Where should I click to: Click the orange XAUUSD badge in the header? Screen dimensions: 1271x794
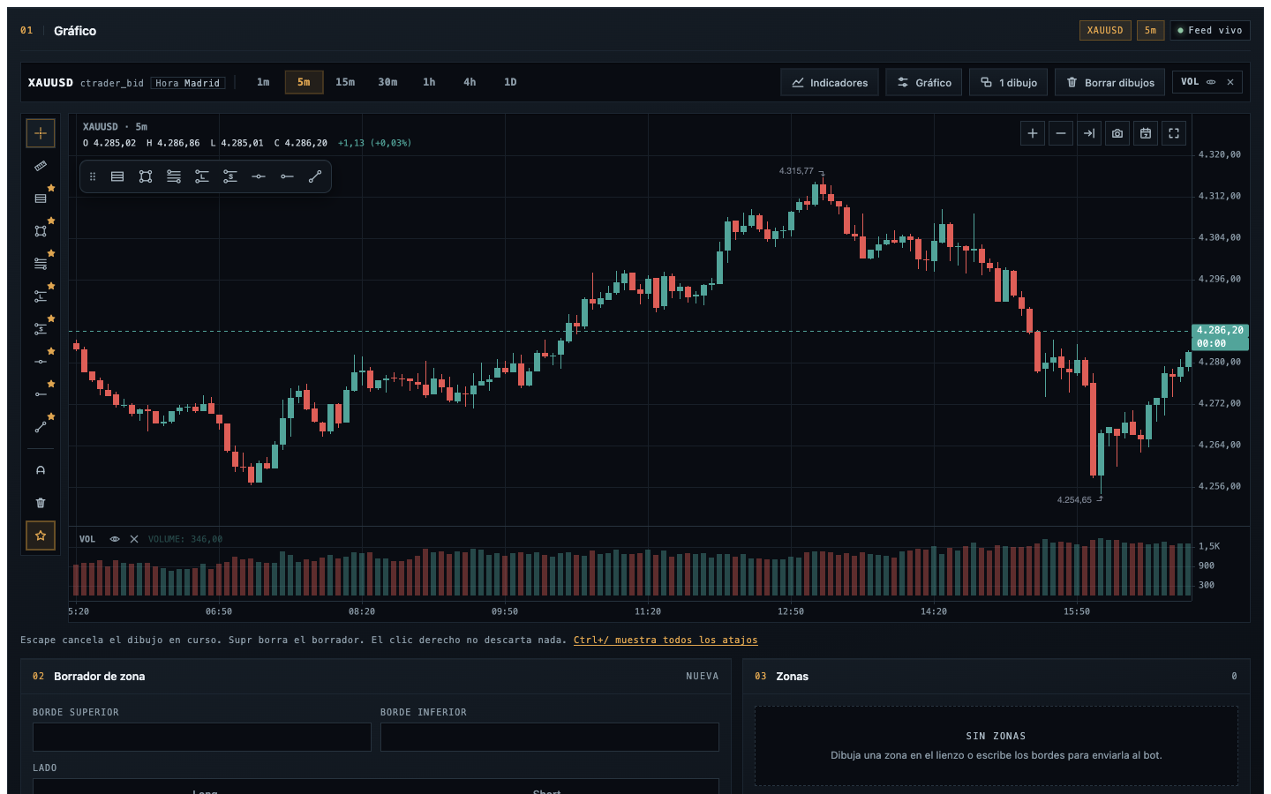click(x=1105, y=31)
